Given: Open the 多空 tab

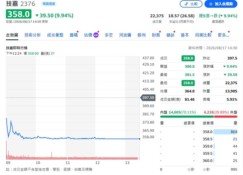Looking at the screenshot, I should point(109,35).
